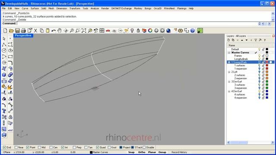This screenshot has height=155, width=276.
Task: Click the Explode icon in left sidebar
Action: 10,87
